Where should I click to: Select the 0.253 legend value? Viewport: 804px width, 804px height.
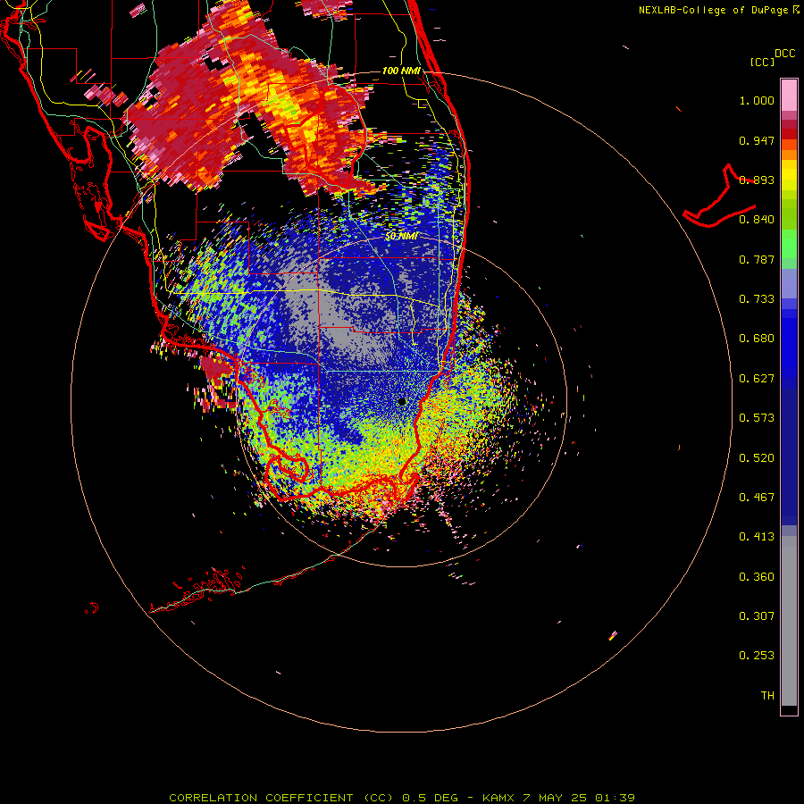(757, 656)
